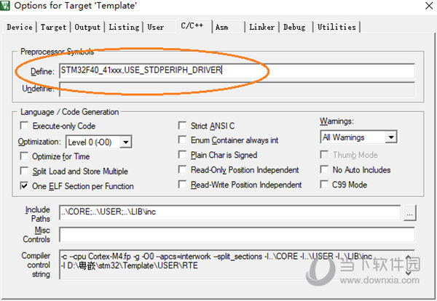The height and width of the screenshot is (301, 437).
Task: Click the Misc Controls input field
Action: click(x=237, y=234)
